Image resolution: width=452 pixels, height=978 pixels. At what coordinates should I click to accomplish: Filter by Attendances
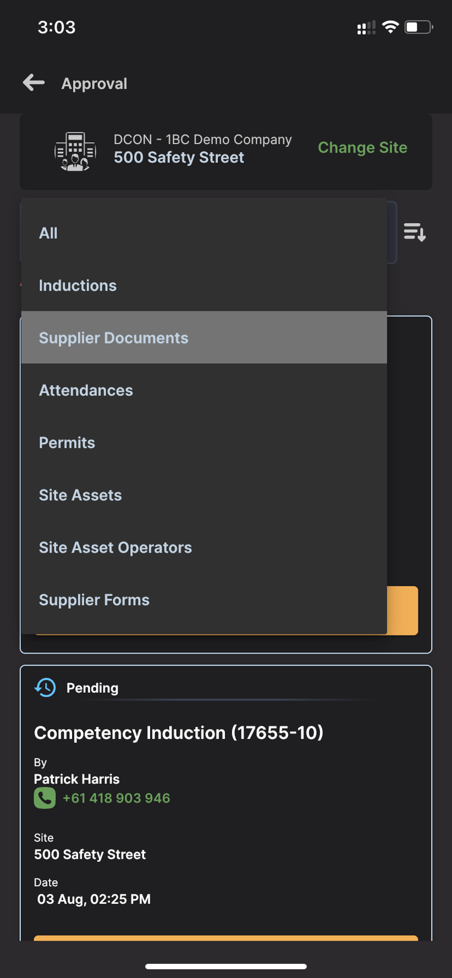coord(86,390)
